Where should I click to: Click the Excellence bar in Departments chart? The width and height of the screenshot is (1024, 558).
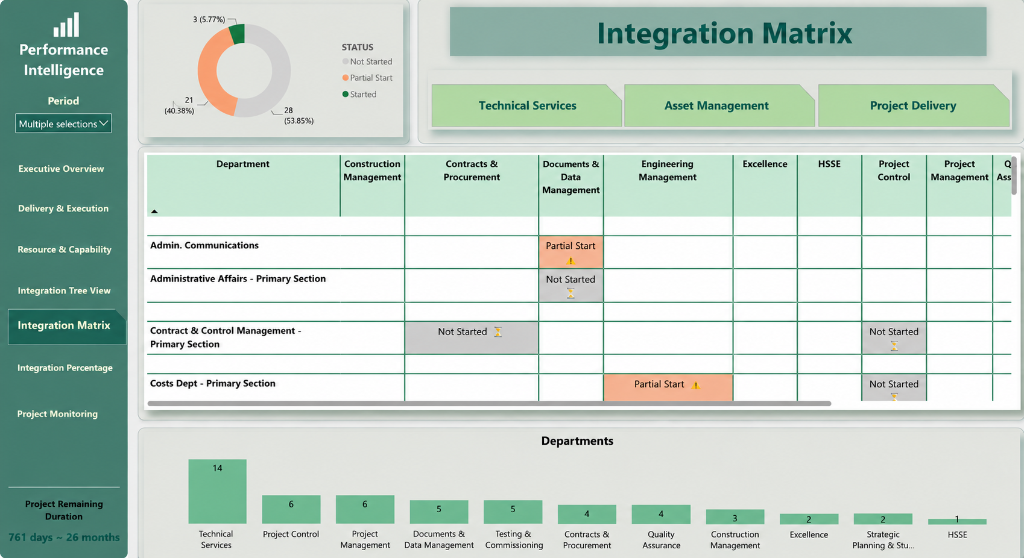[809, 519]
